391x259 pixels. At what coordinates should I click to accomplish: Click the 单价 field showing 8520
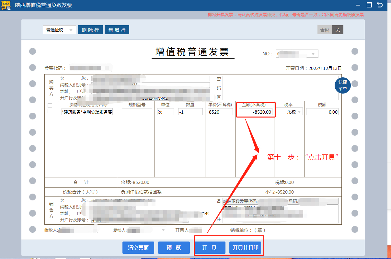(220, 112)
